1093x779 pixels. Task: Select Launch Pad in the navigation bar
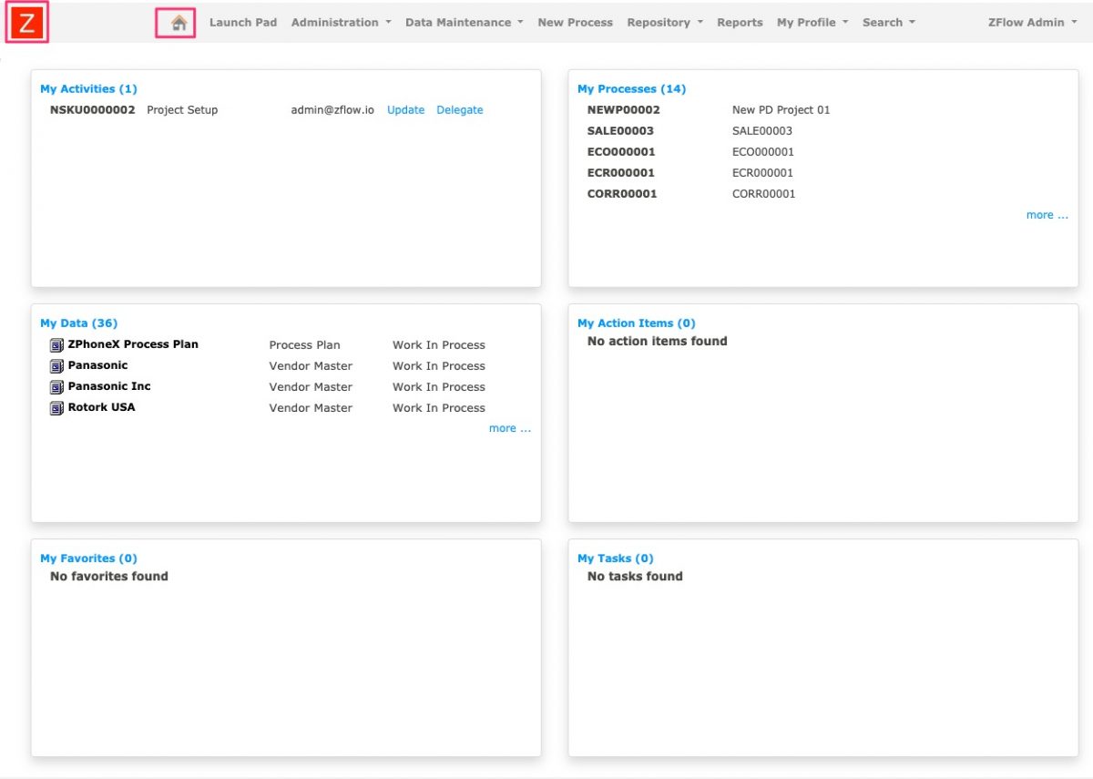[x=242, y=22]
